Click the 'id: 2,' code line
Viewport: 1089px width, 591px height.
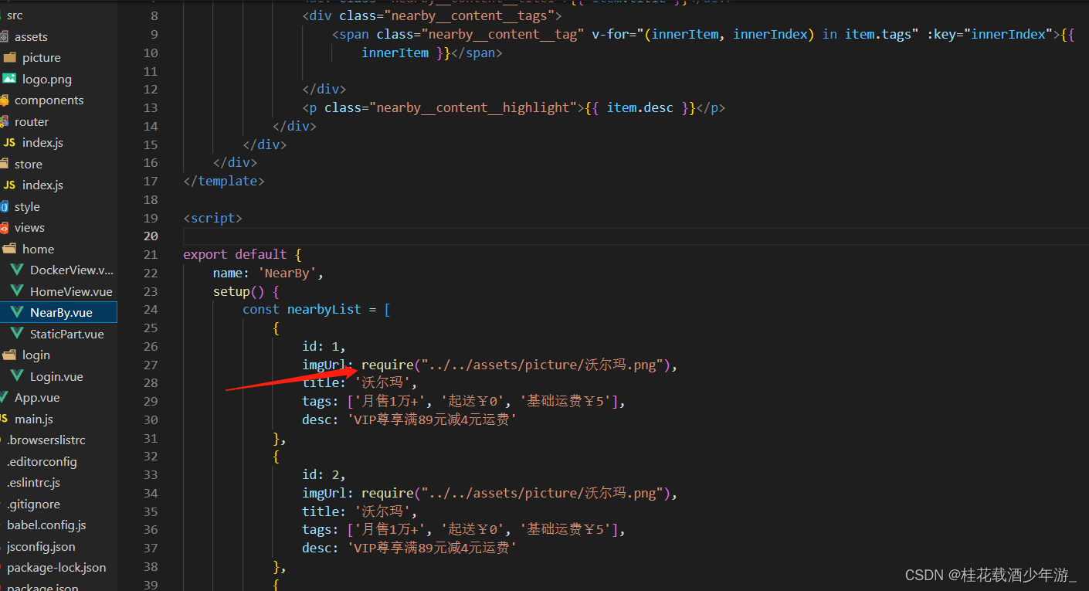point(324,474)
